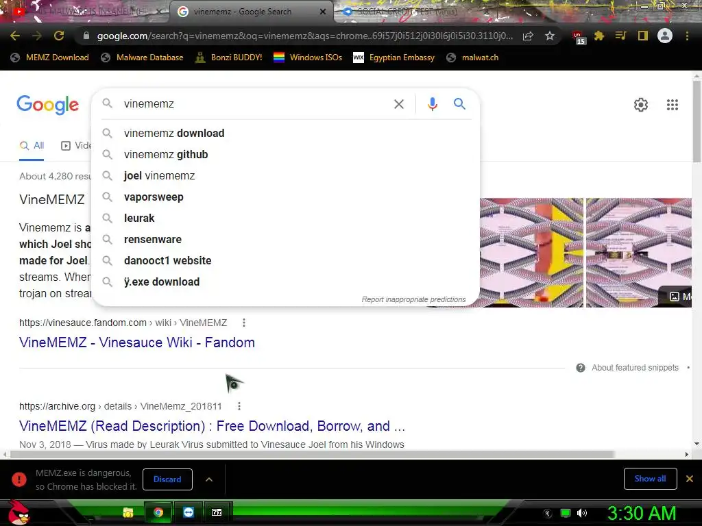Bookmark this page with the star icon
Screen dimensions: 702x526
coord(550,36)
